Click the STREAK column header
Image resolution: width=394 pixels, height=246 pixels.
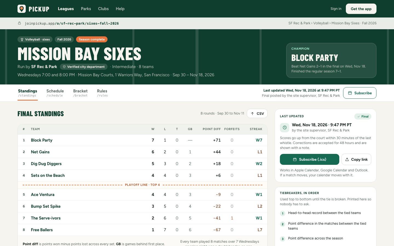tap(256, 129)
